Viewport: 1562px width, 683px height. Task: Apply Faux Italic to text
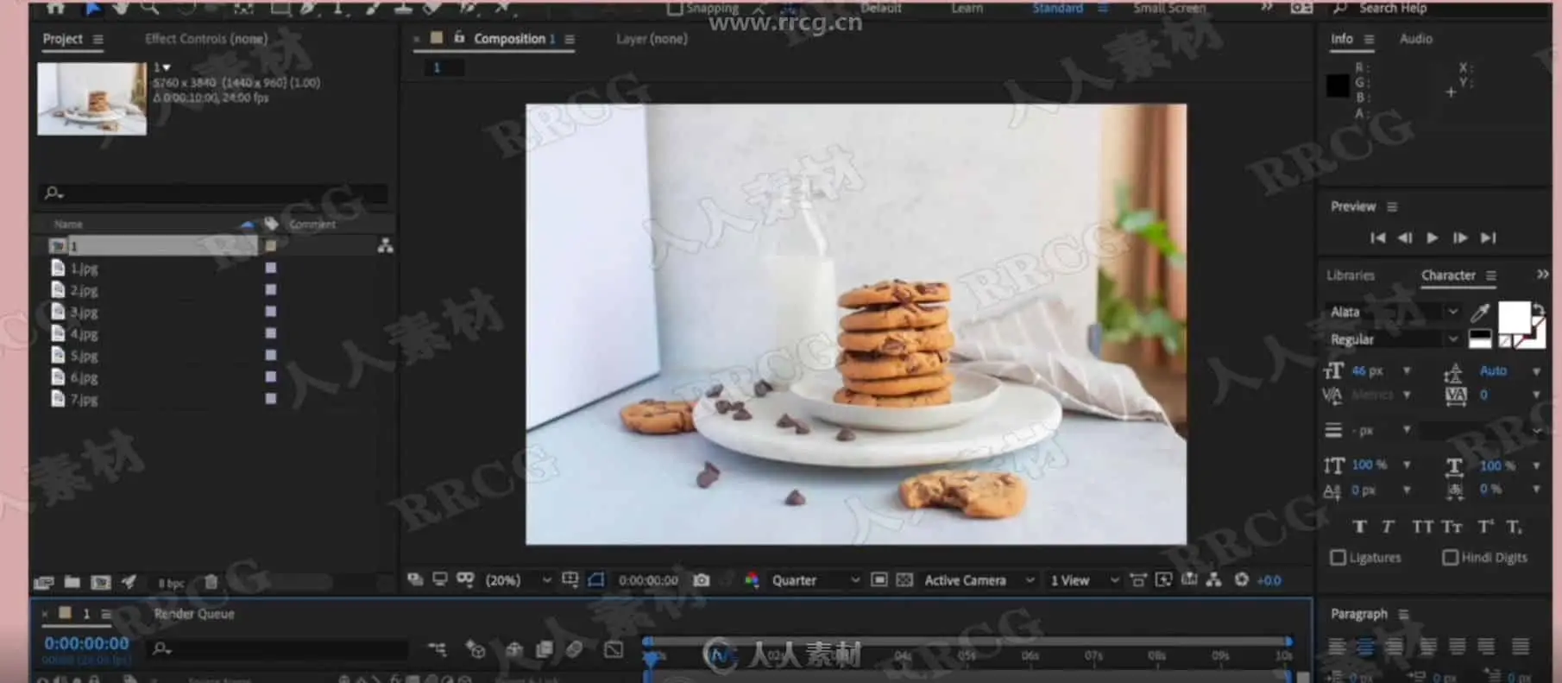1388,527
